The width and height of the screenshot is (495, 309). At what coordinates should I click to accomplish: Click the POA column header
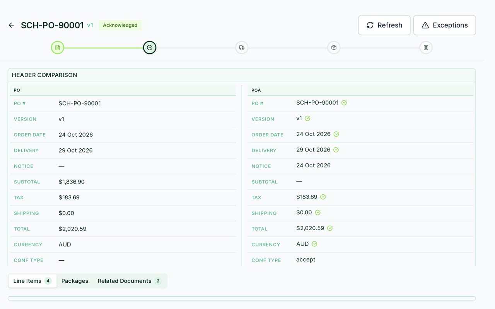tap(256, 90)
